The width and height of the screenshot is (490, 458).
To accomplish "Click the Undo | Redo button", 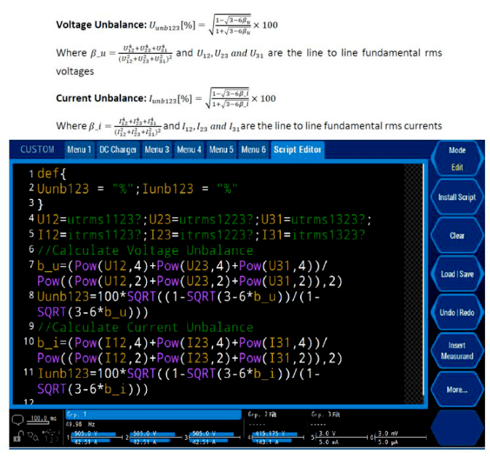I will 457,312.
